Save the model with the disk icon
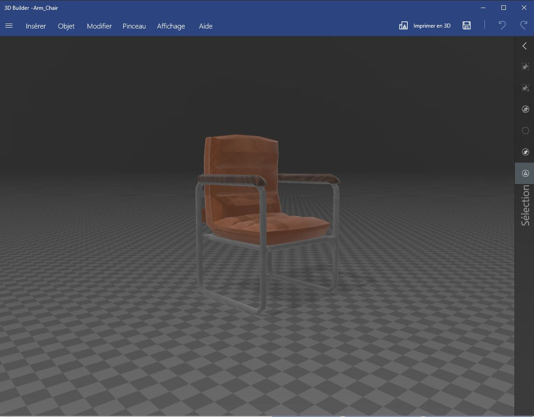Screen dimensions: 534x417 (467, 25)
